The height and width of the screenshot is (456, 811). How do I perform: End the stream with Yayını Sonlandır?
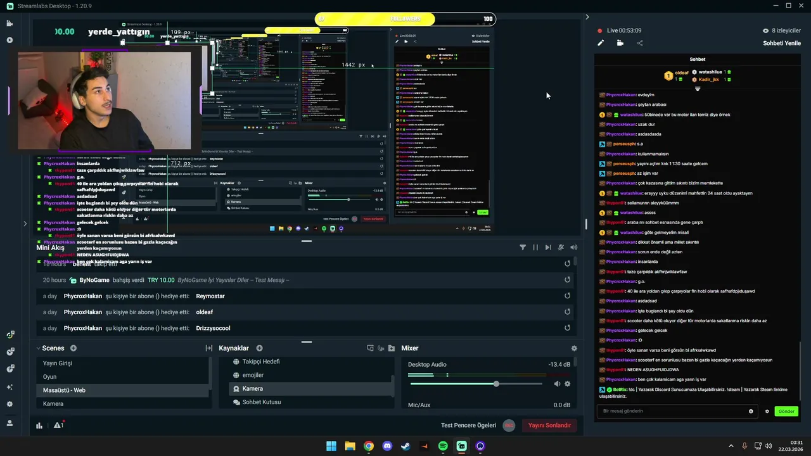549,426
